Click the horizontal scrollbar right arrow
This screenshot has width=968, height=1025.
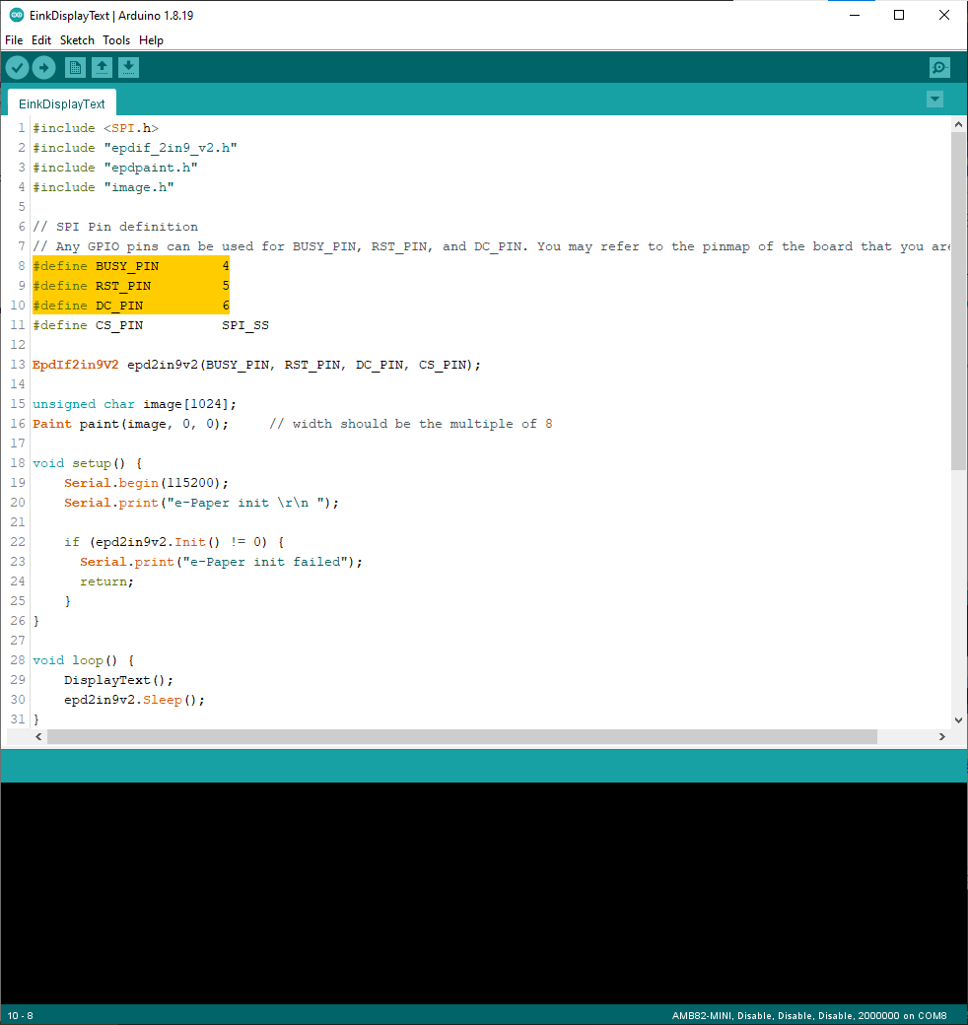tap(941, 737)
